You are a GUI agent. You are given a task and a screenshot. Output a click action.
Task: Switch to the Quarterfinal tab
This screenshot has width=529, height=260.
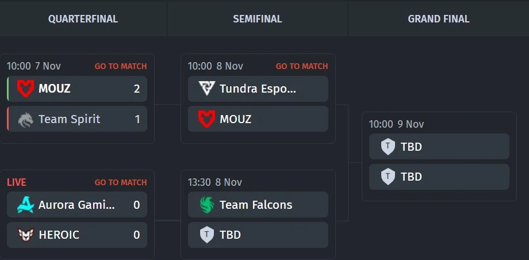coord(83,19)
